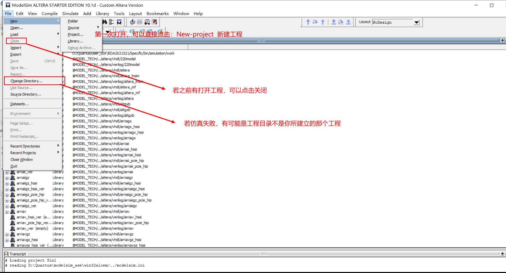Click the ModelSim M toolbar icon
Image resolution: width=506 pixels, height=273 pixels.
click(x=119, y=22)
